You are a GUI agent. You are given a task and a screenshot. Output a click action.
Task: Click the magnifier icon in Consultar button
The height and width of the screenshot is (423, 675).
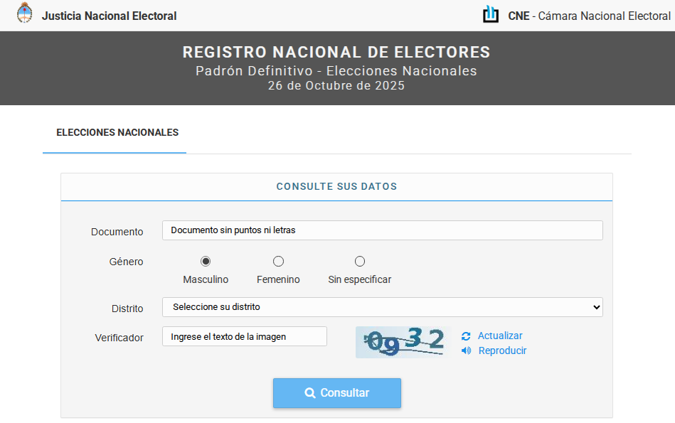[310, 393]
